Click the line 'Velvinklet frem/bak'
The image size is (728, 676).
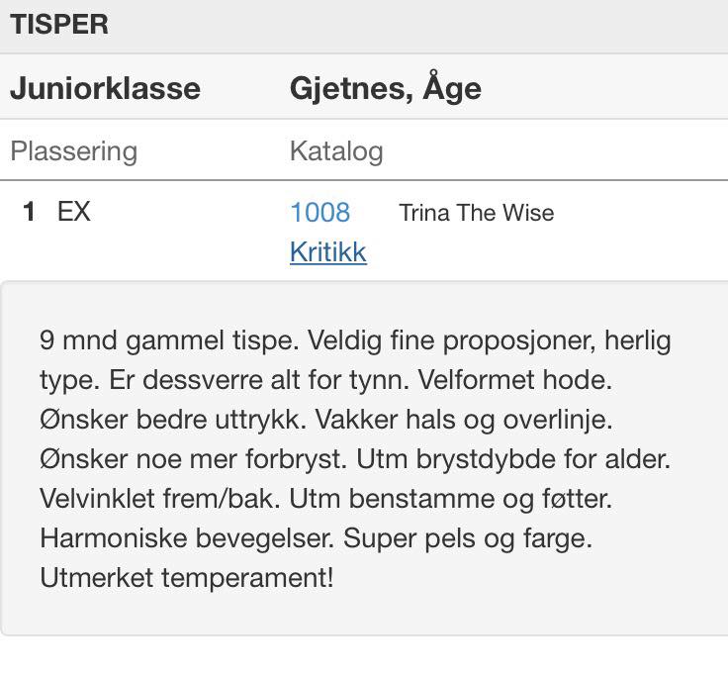(160, 499)
